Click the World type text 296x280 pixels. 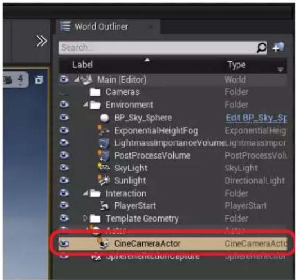point(235,80)
